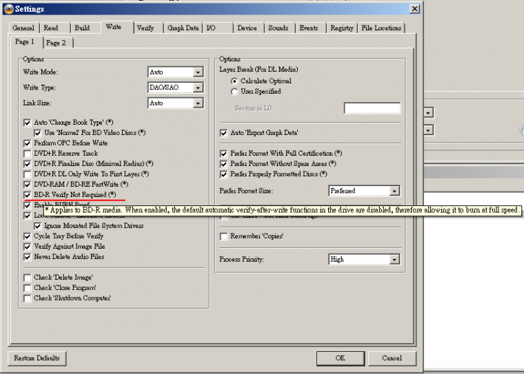Switch to the General tab
Screen dimensions: 524x374
(23, 28)
